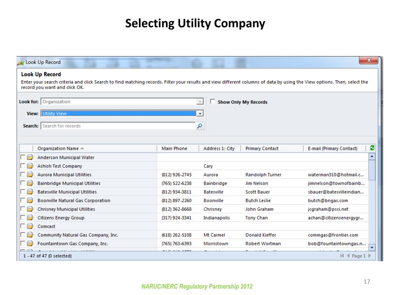
Task: Click the folder icon for Batesville Municipal Utilities
Action: (30, 192)
